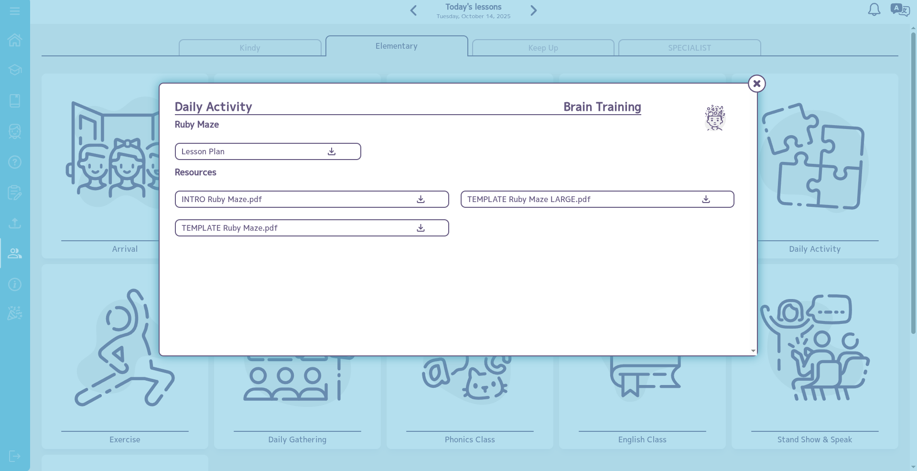Go to next day's lessons arrow
The width and height of the screenshot is (917, 471).
point(533,11)
